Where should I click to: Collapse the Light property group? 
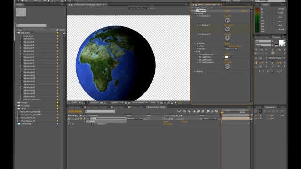pyautogui.click(x=195, y=52)
